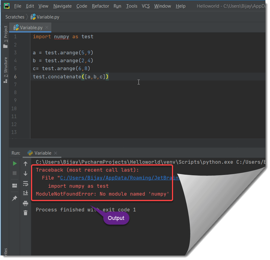
Task: Click the Project folder icon in sidebar
Action: pyautogui.click(x=5, y=46)
